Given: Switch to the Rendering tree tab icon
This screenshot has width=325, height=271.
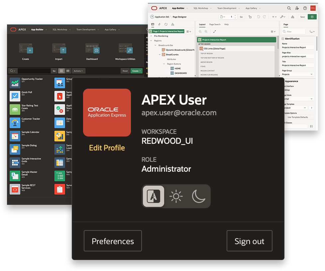Looking at the screenshot, I should (153, 24).
